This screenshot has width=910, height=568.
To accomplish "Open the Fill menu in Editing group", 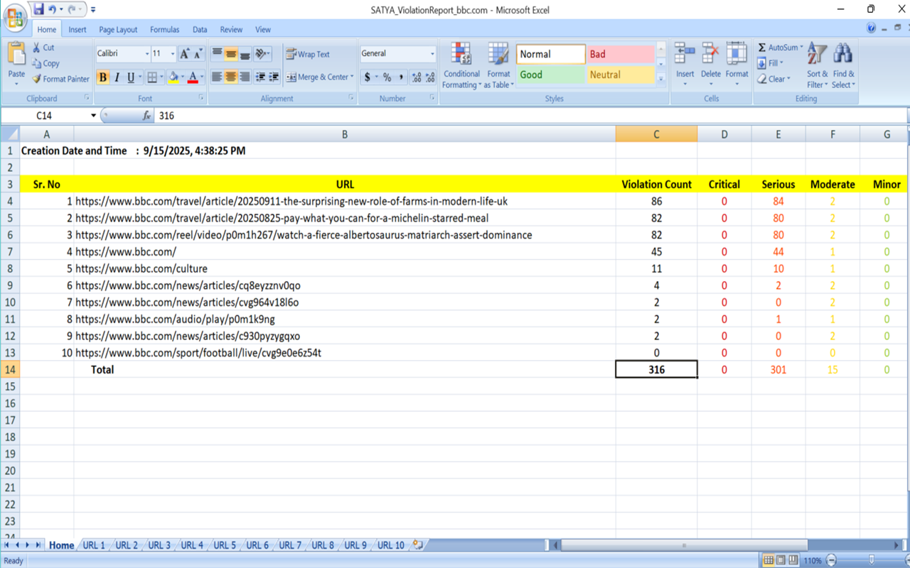I will click(x=771, y=63).
